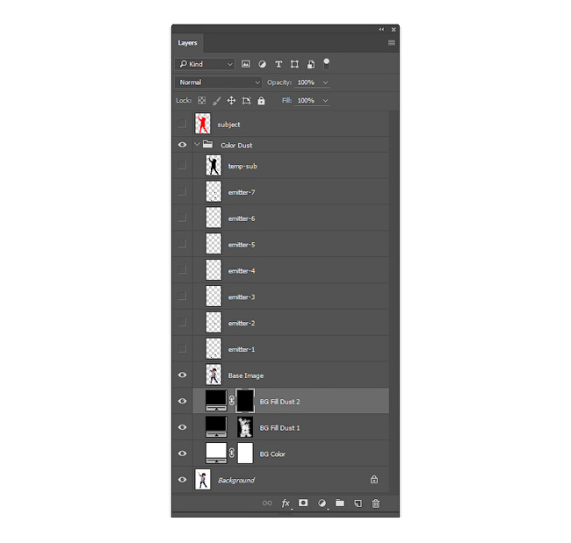571x543 pixels.
Task: Select the emitter-6 layer name
Action: 242,218
